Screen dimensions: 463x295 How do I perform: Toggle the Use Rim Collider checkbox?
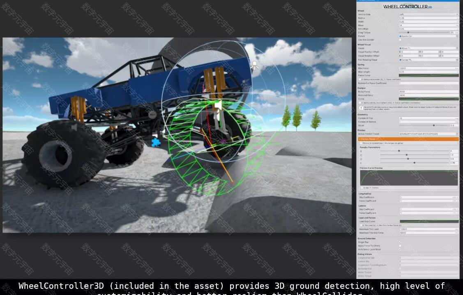(x=400, y=40)
